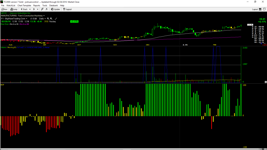Go forward with the forward arrow
Image resolution: width=267 pixels, height=150 pixels.
(34, 9)
